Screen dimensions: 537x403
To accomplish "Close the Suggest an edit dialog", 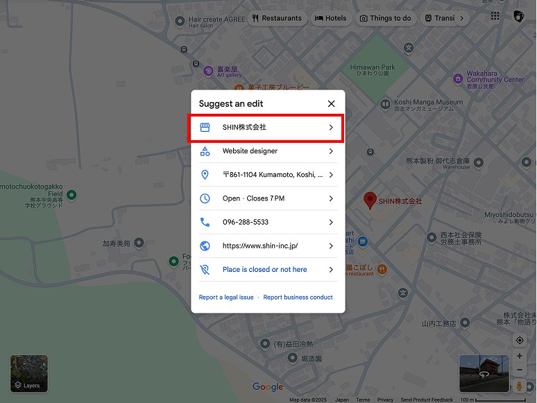I will click(331, 104).
